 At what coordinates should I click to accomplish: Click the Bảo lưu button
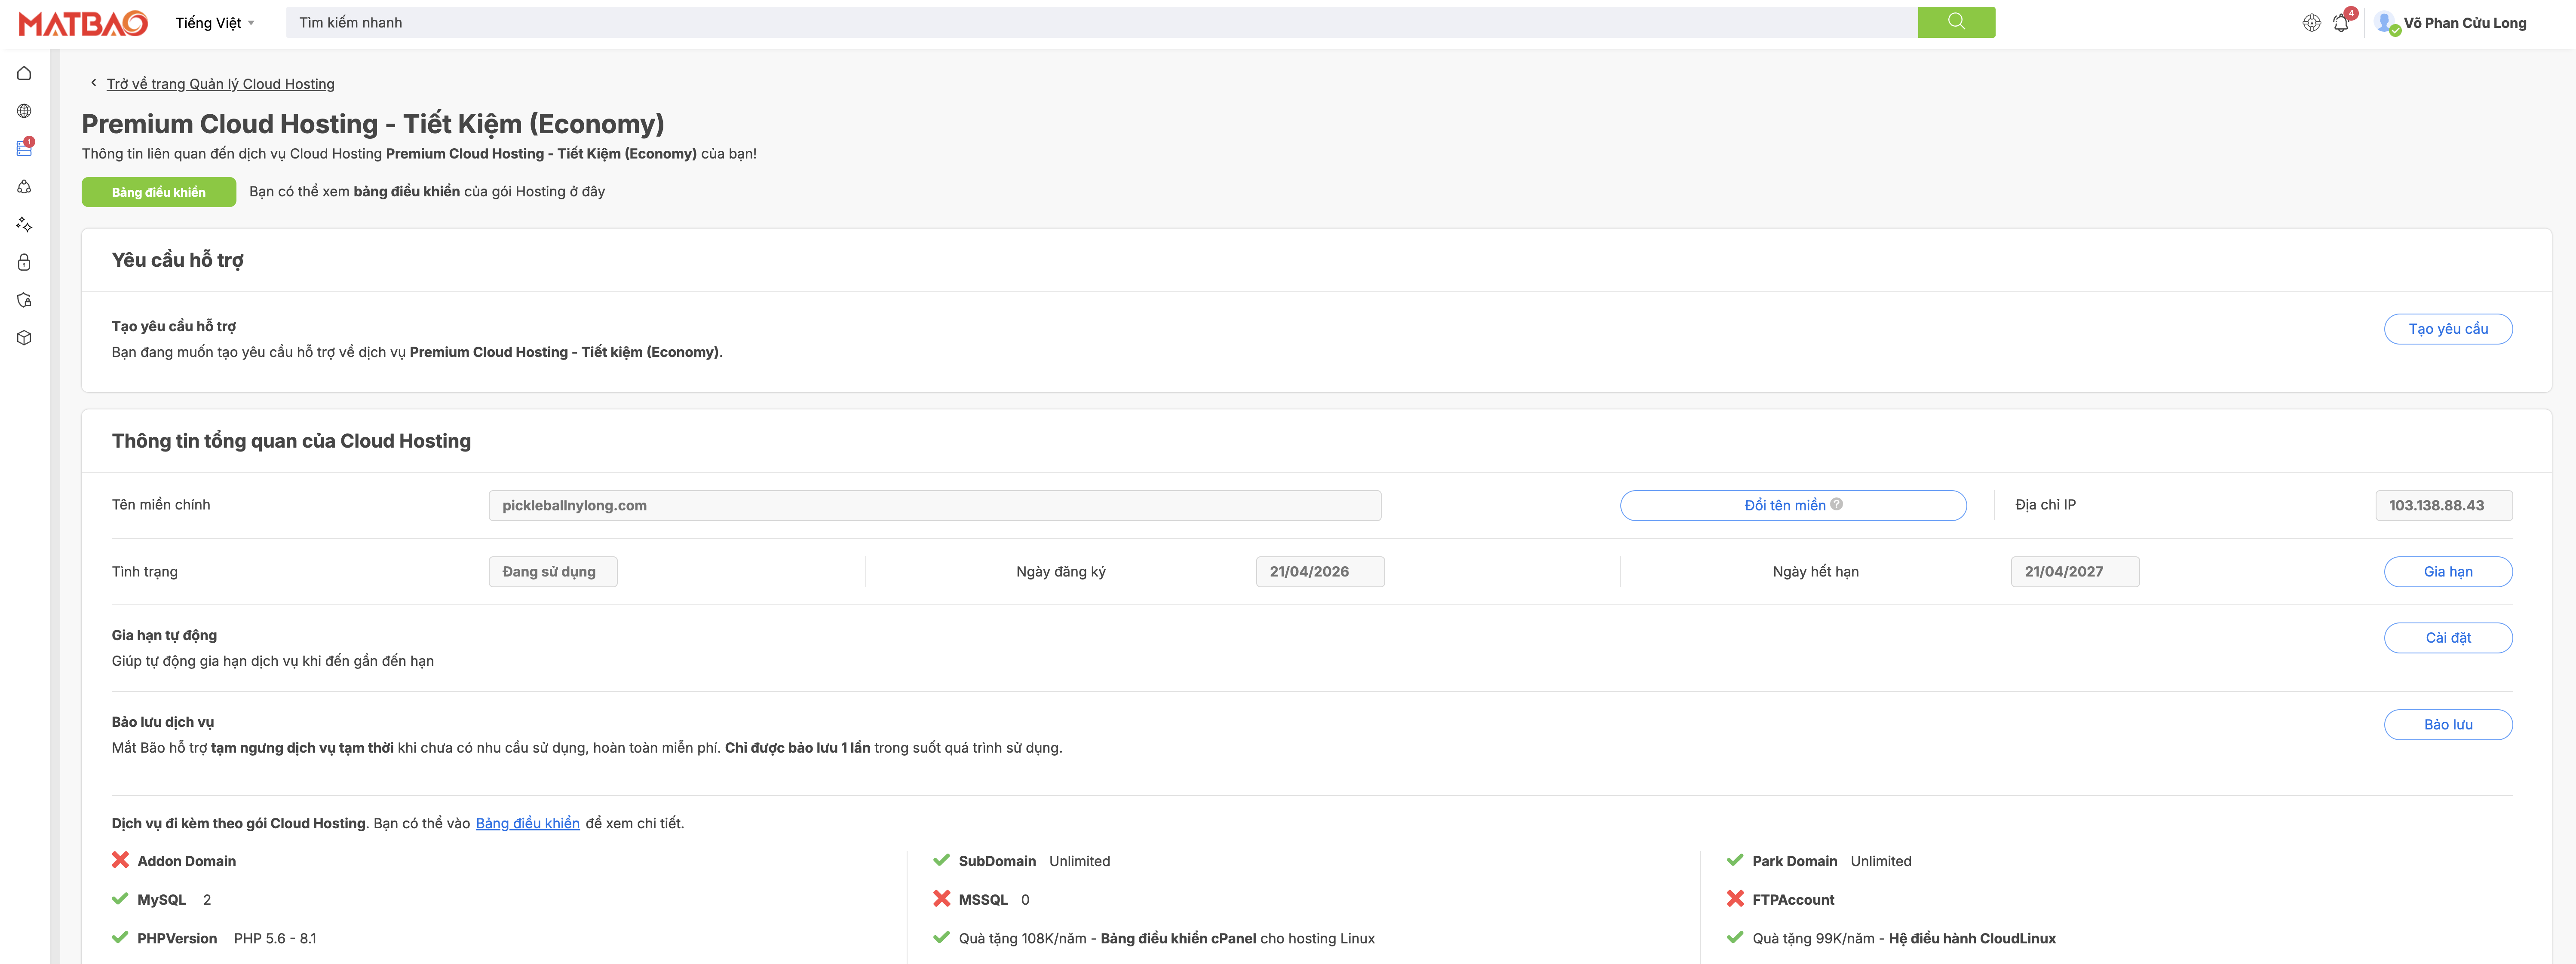2448,724
